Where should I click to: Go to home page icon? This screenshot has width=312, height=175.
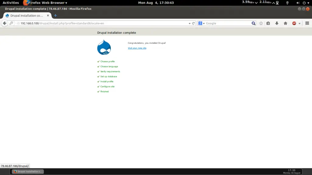(285, 23)
